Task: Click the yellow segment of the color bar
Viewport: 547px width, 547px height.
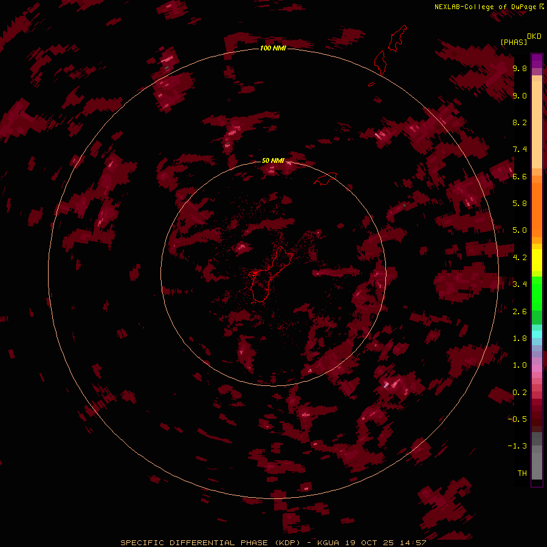Action: point(537,260)
